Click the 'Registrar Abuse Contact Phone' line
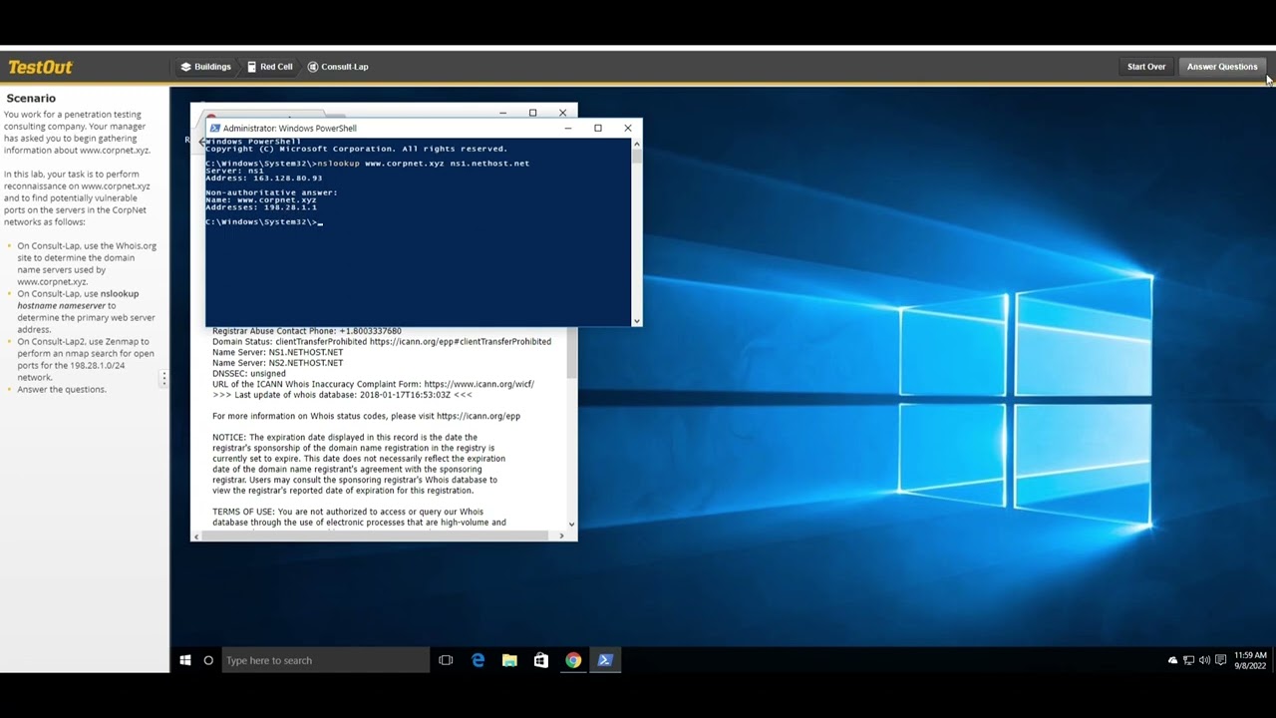This screenshot has width=1276, height=718. [x=307, y=331]
